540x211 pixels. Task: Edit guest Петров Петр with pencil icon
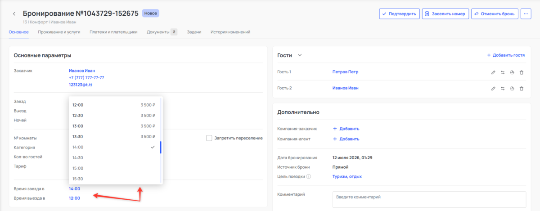point(493,72)
